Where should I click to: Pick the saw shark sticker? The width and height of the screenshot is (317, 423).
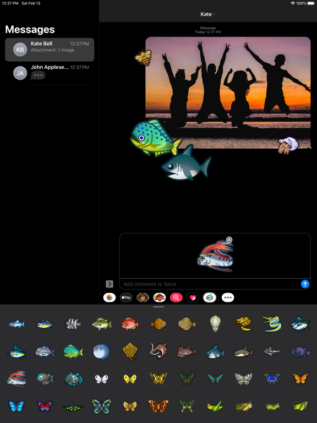point(158,351)
